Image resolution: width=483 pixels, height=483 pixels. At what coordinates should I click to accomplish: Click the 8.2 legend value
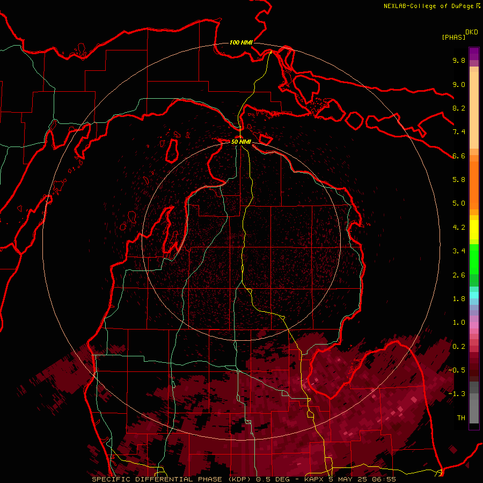point(459,108)
